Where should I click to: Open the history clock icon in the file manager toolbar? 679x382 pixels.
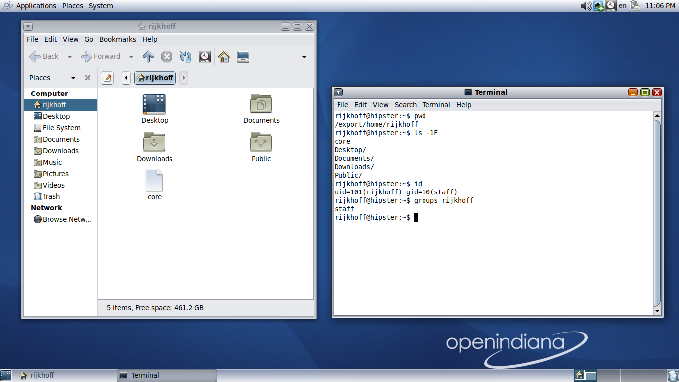click(x=205, y=56)
